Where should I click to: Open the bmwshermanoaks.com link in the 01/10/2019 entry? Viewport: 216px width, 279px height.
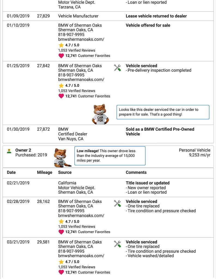81,39
